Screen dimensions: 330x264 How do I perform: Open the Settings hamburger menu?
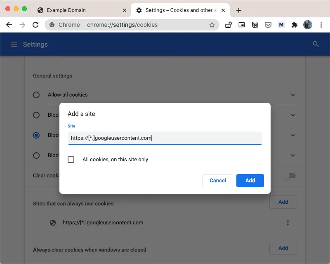(14, 44)
